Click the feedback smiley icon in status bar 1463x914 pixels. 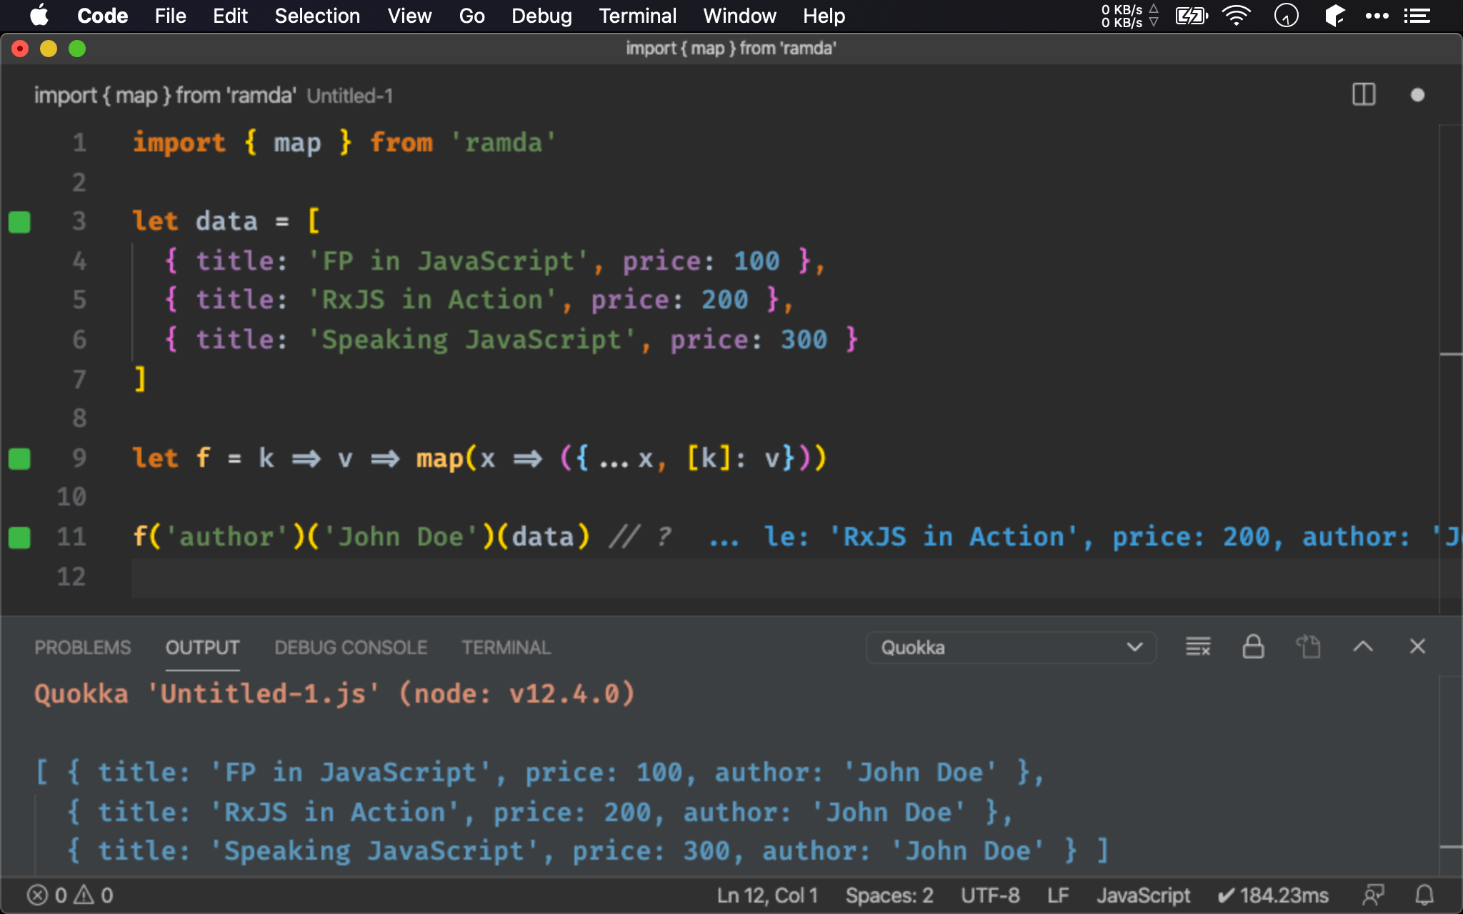point(1373,895)
